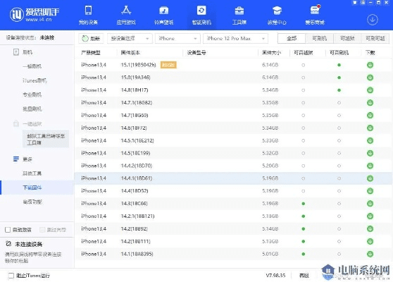The width and height of the screenshot is (393, 282).
Task: Click the 未连接设备 status text
Action: 29,244
